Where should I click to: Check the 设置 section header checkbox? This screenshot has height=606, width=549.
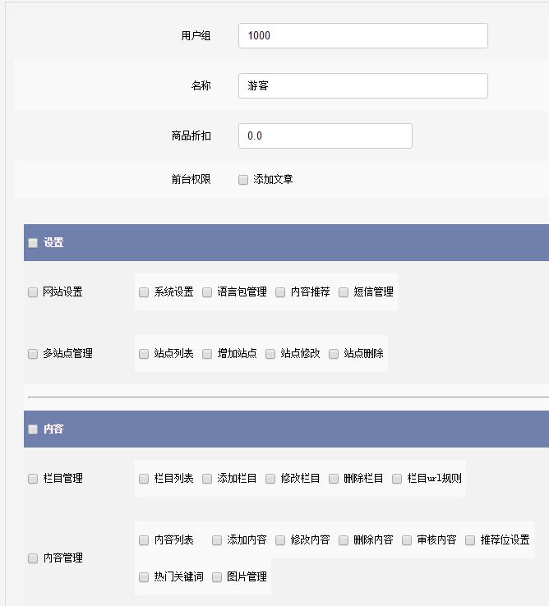(x=33, y=243)
